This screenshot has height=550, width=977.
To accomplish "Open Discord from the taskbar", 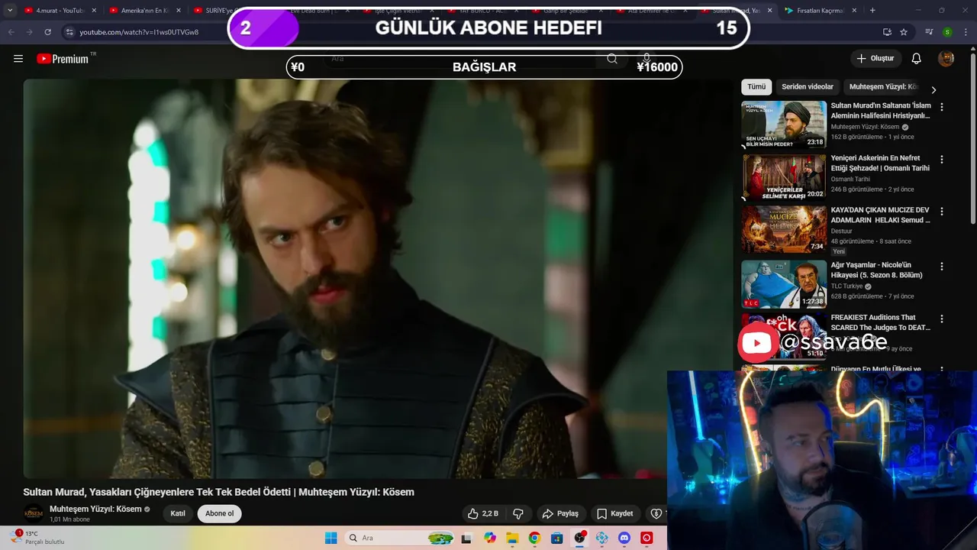I will (624, 539).
